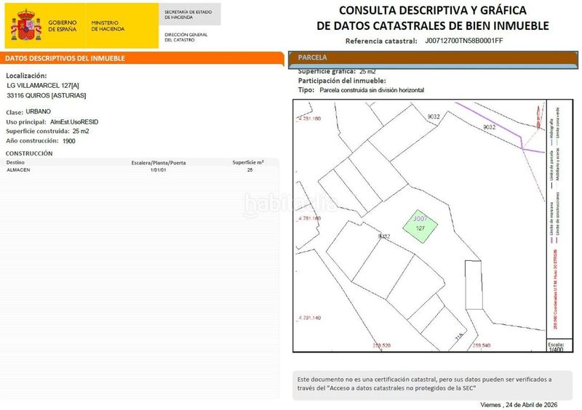This screenshot has width=582, height=410.
Task: Open the DATOS DESCRIPTIVOS DEL INMUEBLE section header
Action: tap(142, 58)
